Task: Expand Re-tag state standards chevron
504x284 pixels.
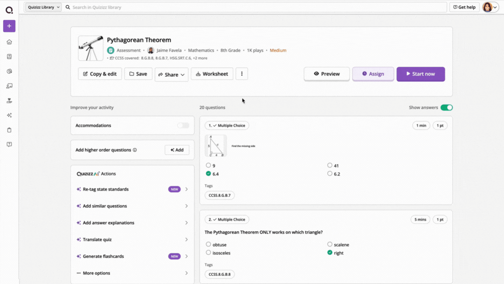Action: click(186, 189)
